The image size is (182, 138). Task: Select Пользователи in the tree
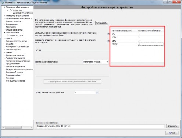click(13, 32)
